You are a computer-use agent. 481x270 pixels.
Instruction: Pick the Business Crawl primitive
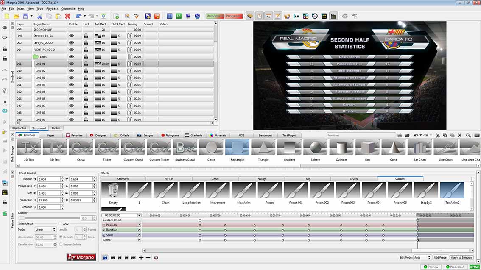click(x=185, y=150)
